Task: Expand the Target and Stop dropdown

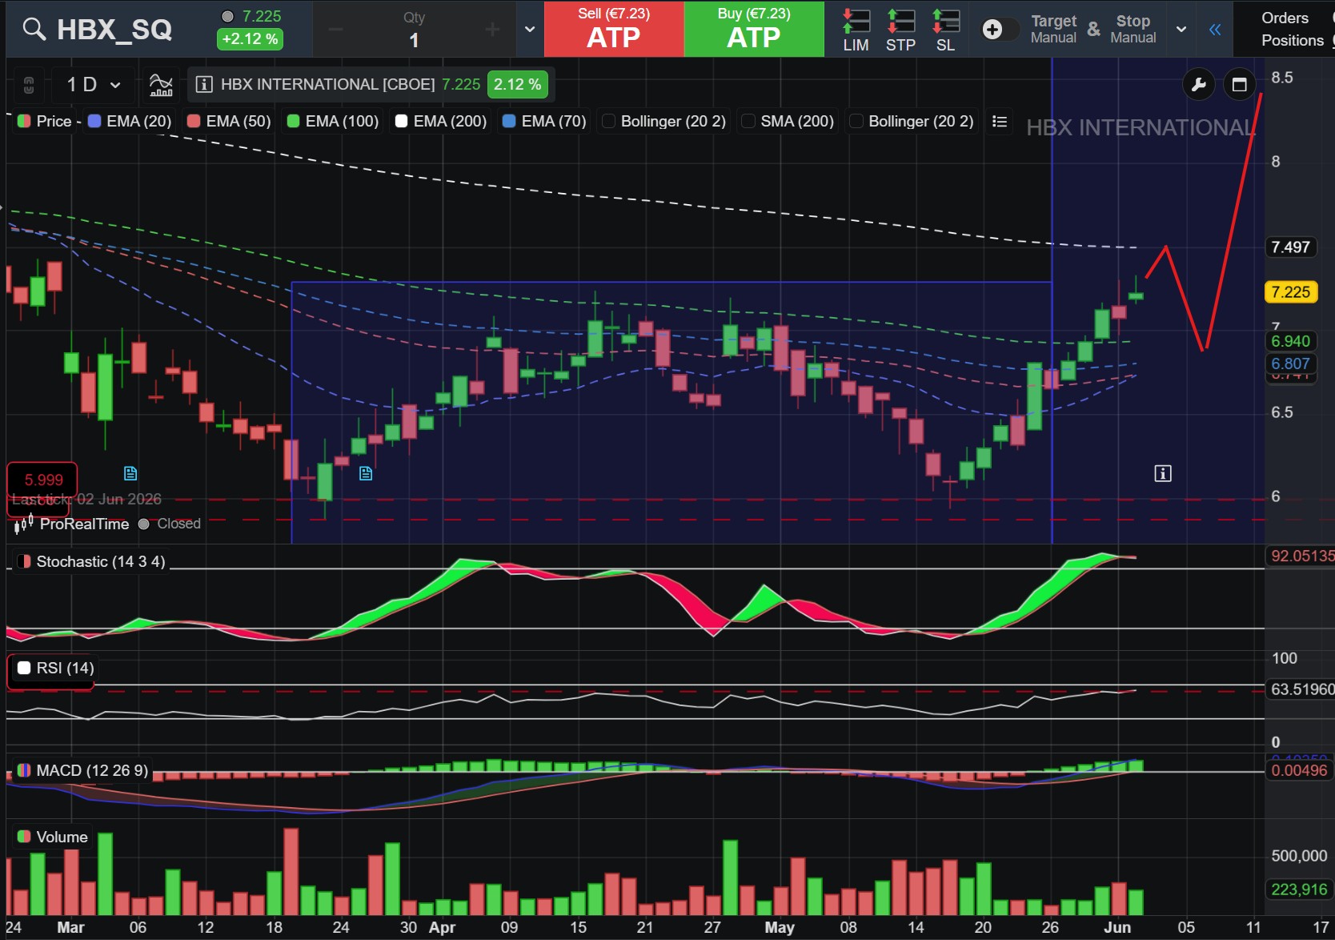Action: (x=1181, y=30)
